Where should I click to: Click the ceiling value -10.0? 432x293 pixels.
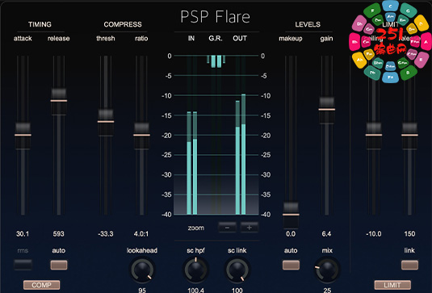(374, 234)
